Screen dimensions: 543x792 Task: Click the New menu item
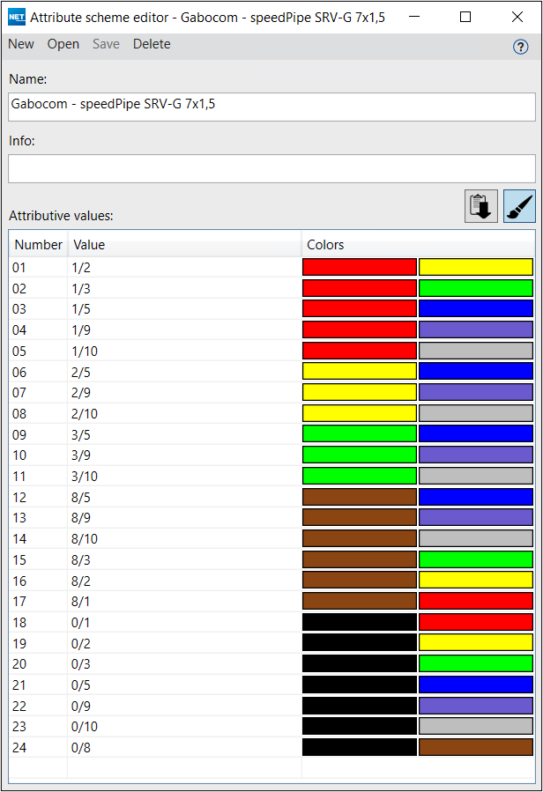(x=21, y=44)
